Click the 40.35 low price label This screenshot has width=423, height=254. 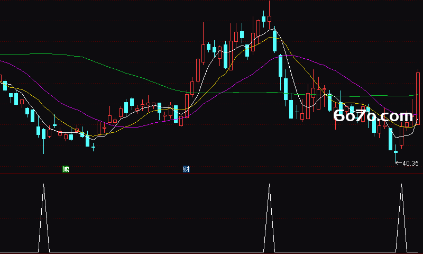click(410, 164)
